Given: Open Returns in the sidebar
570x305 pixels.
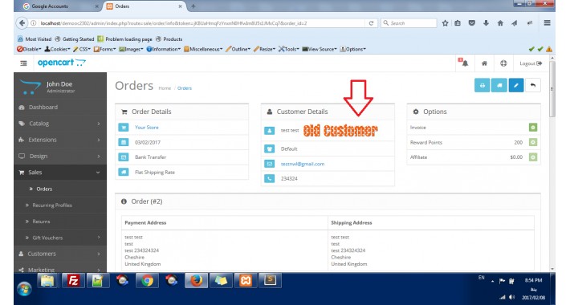Looking at the screenshot, I should point(60,222).
